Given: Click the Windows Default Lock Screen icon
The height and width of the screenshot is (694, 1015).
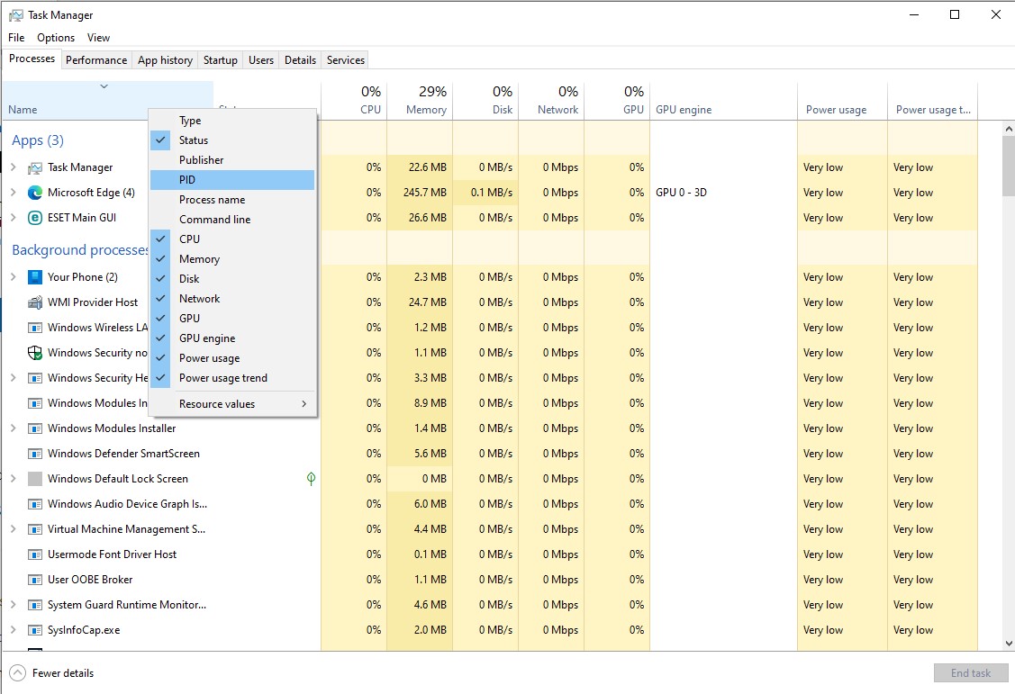Looking at the screenshot, I should click(x=35, y=479).
